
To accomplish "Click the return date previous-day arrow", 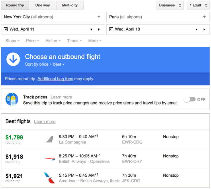I will (197, 29).
